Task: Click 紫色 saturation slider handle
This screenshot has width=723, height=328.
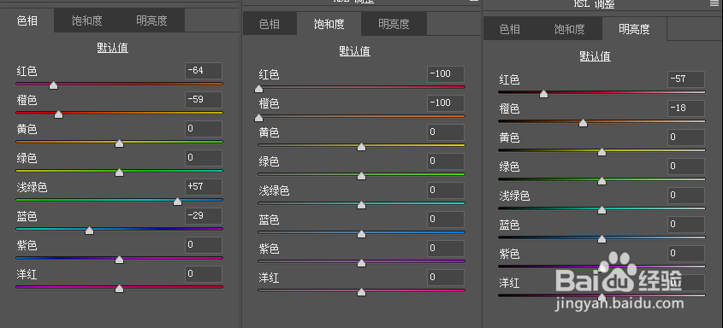Action: (x=361, y=263)
